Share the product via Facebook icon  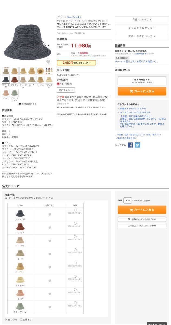pos(131,145)
